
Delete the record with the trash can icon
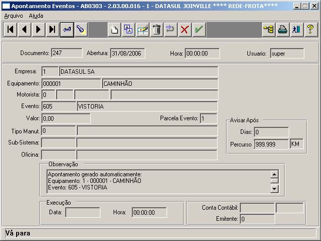tap(157, 29)
